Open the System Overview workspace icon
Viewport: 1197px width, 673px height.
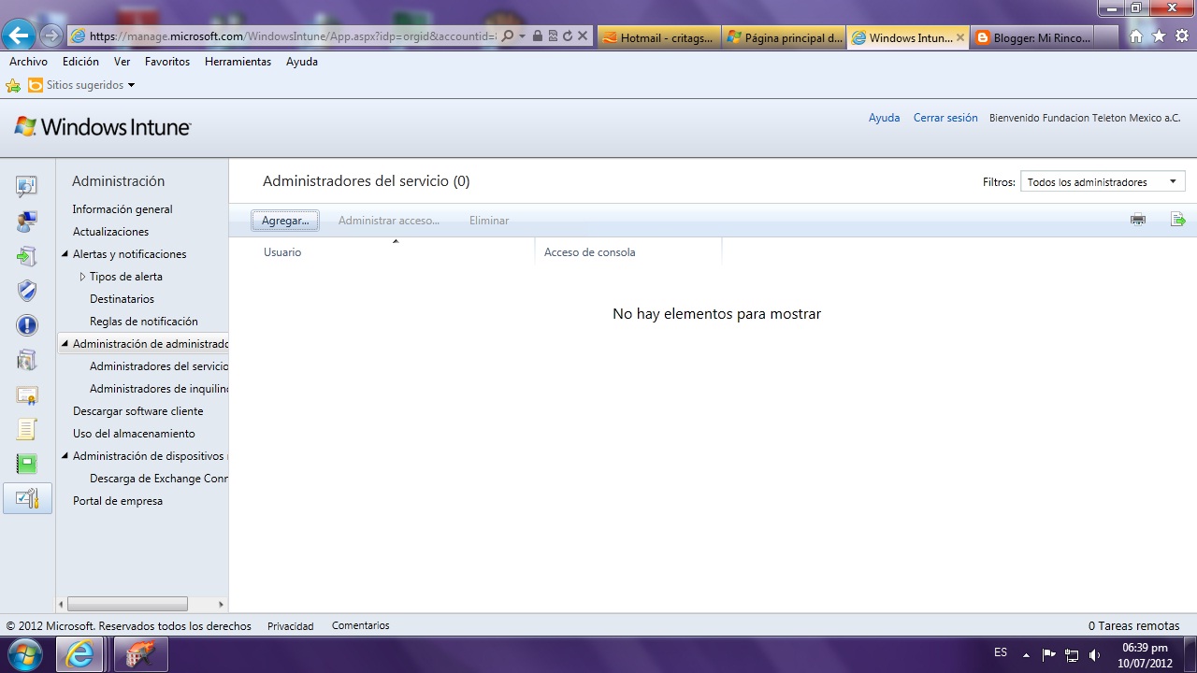27,186
